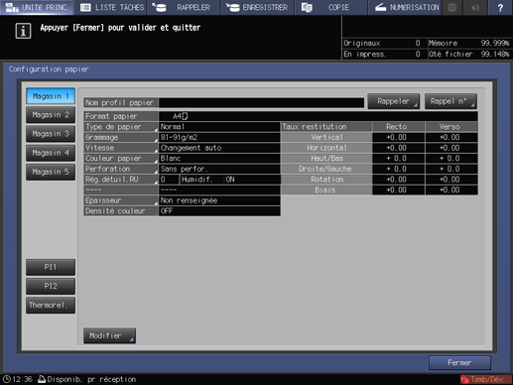Screen dimensions: 513x385
Task: Click the Nom profil papier field
Action: click(261, 102)
